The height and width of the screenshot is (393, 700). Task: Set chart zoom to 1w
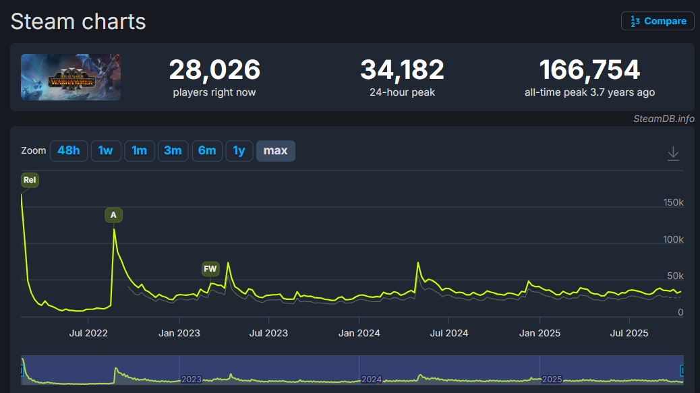106,151
